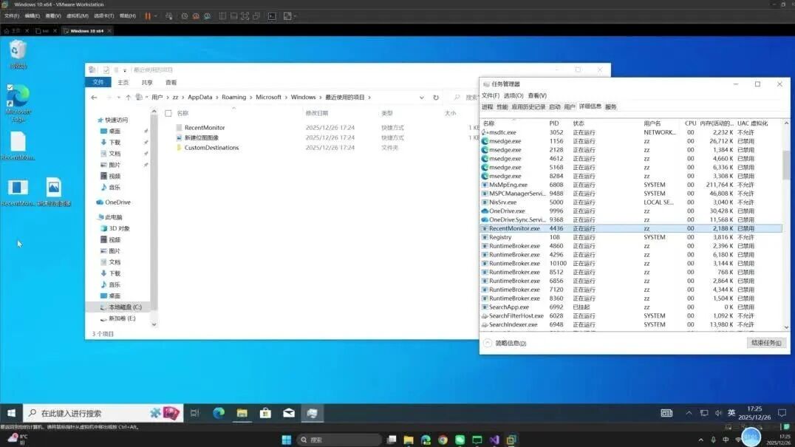Click the VM taskbar search box
Screen dimensions: 795x447
[103, 413]
